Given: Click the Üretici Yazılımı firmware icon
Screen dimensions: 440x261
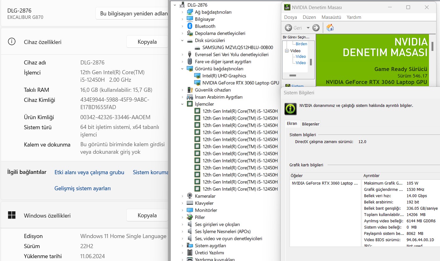Looking at the screenshot, I should click(190, 253).
